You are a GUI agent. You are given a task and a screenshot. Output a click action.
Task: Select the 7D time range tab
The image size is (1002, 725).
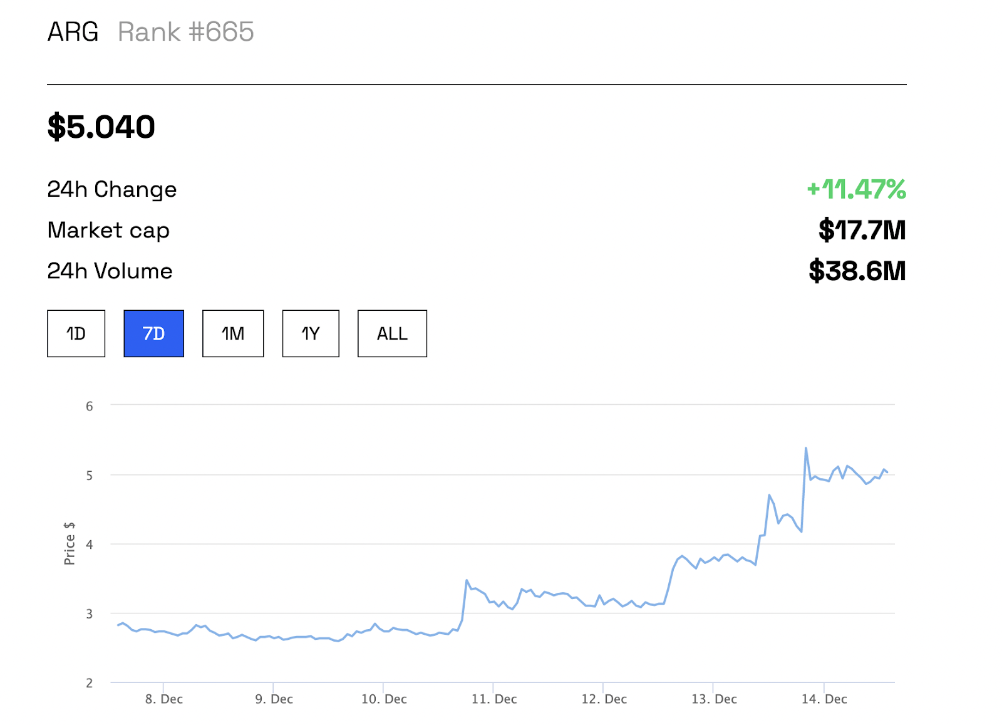(153, 333)
